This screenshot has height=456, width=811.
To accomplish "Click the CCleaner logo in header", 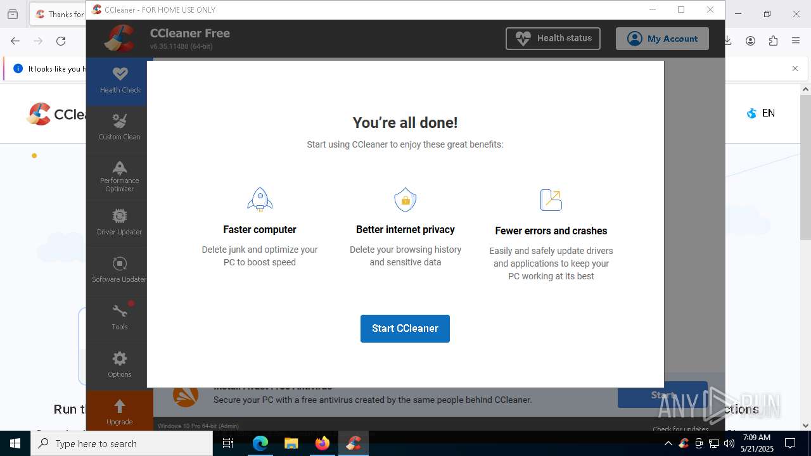I will [119, 38].
